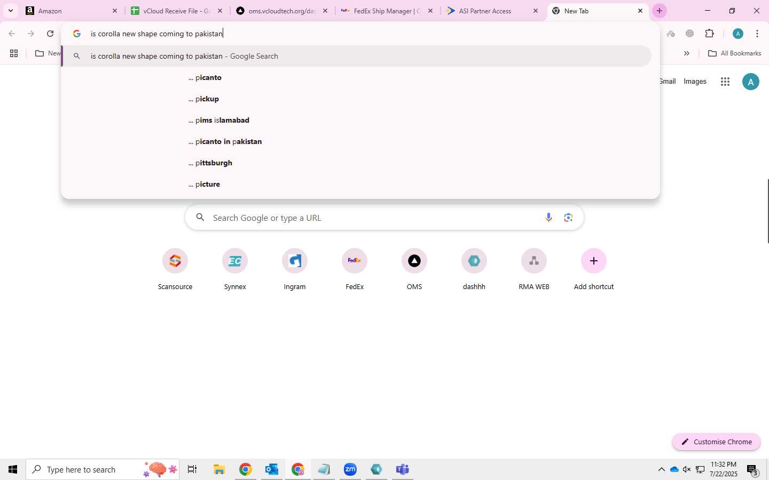Click the cloud extension icon in toolbar

[x=671, y=34]
